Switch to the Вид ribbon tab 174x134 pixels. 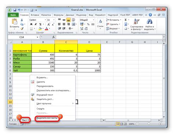[91, 15]
